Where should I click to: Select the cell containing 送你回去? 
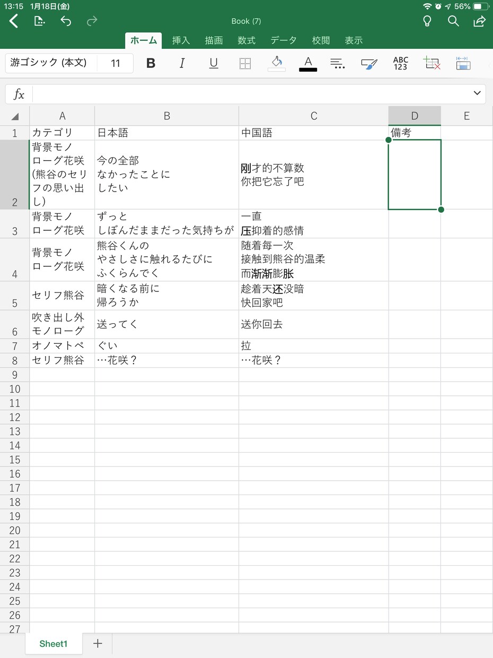click(x=314, y=324)
